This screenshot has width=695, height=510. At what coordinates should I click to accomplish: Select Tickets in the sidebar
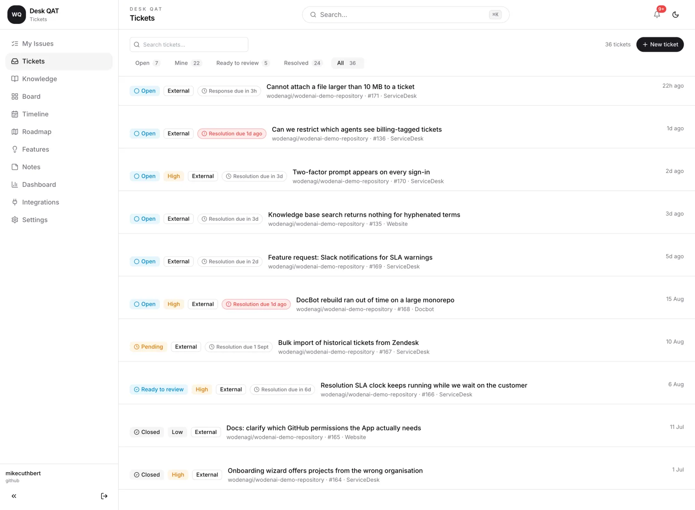pos(59,61)
